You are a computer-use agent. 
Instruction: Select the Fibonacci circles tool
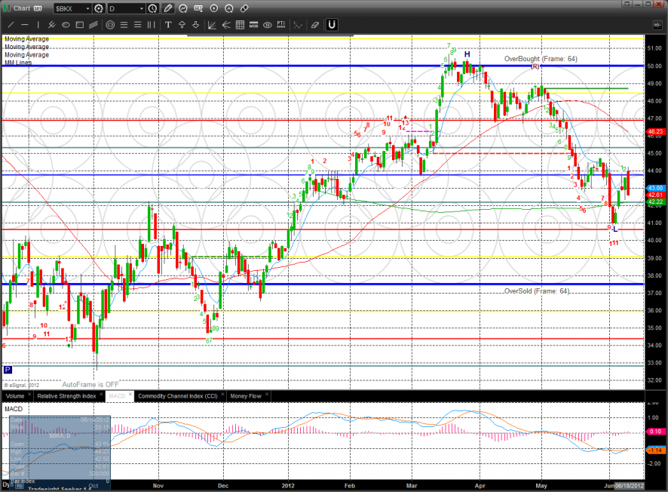coord(110,25)
